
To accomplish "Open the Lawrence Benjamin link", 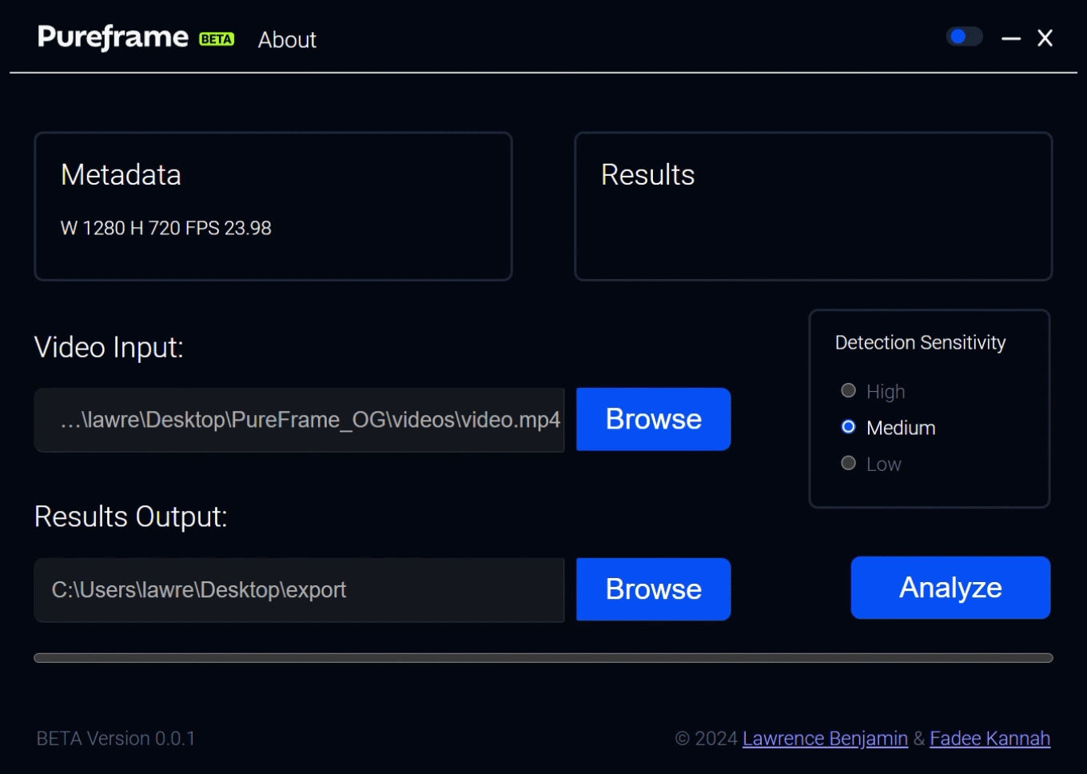I will [825, 738].
